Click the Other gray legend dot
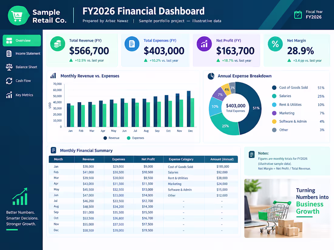 (274, 130)
